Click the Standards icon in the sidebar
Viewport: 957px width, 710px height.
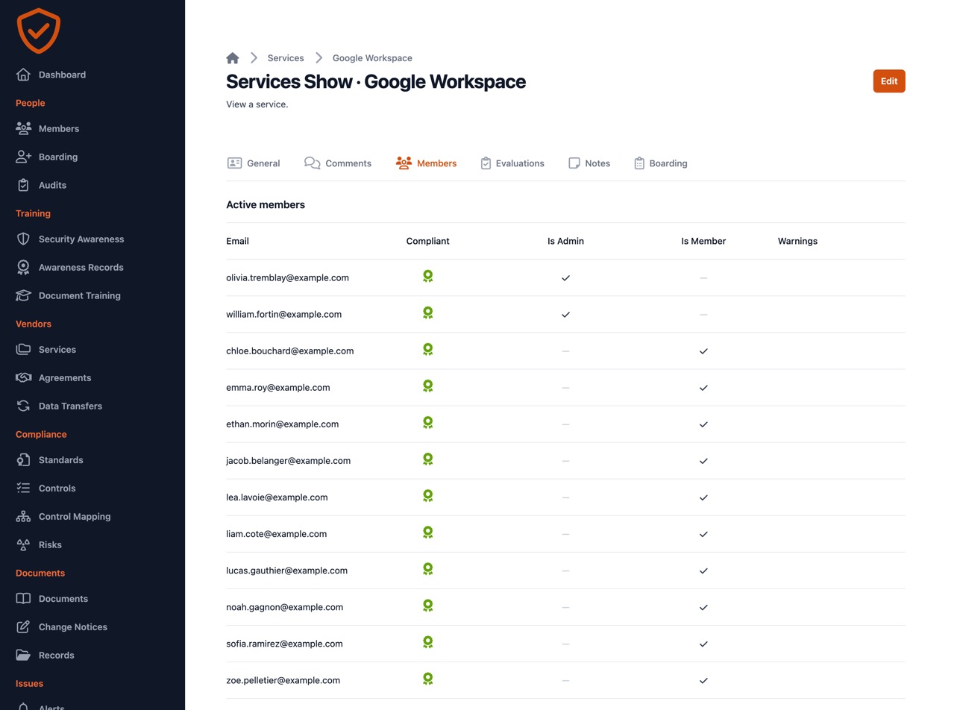tap(24, 460)
